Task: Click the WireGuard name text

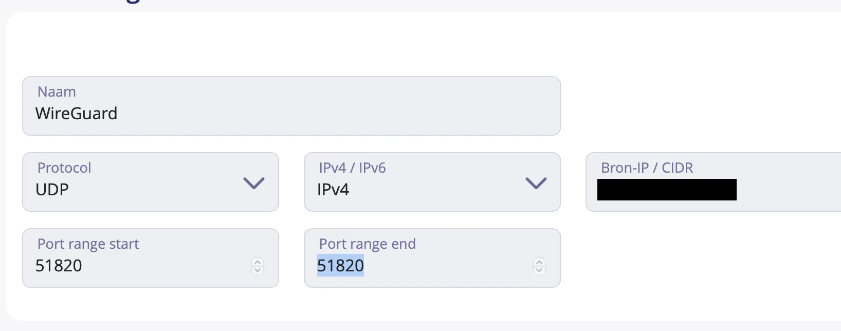Action: click(76, 114)
